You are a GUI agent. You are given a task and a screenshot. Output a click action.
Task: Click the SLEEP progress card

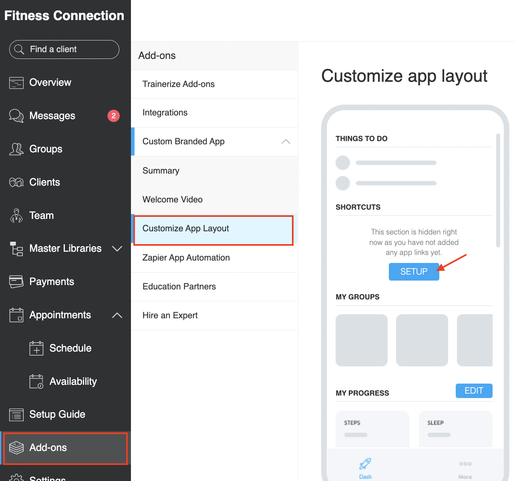click(456, 429)
